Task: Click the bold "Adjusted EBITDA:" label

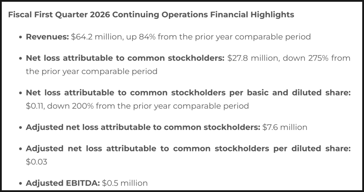Action: pyautogui.click(x=62, y=183)
